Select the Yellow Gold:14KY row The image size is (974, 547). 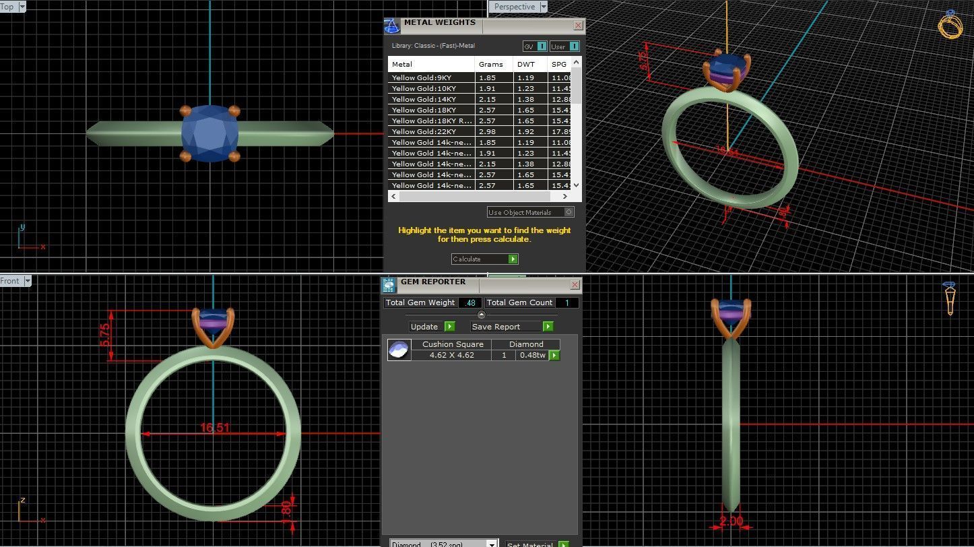pos(480,99)
